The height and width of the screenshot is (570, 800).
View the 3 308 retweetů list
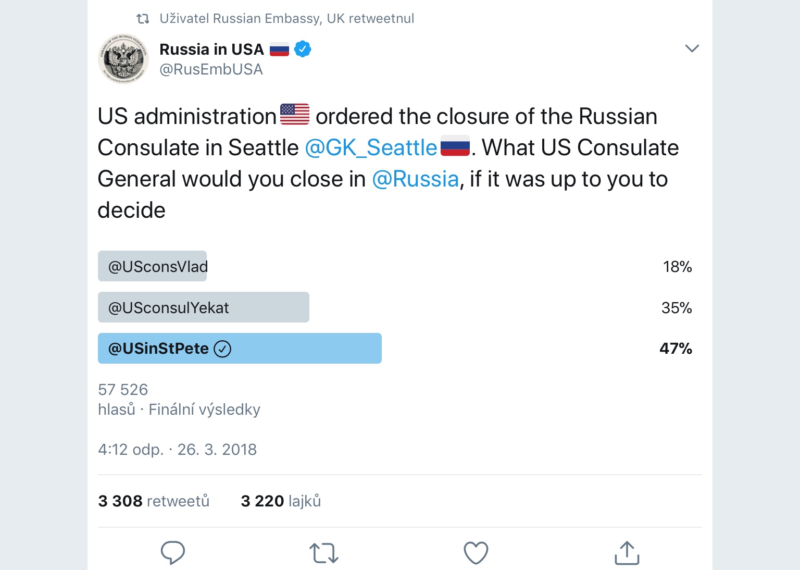tap(154, 501)
